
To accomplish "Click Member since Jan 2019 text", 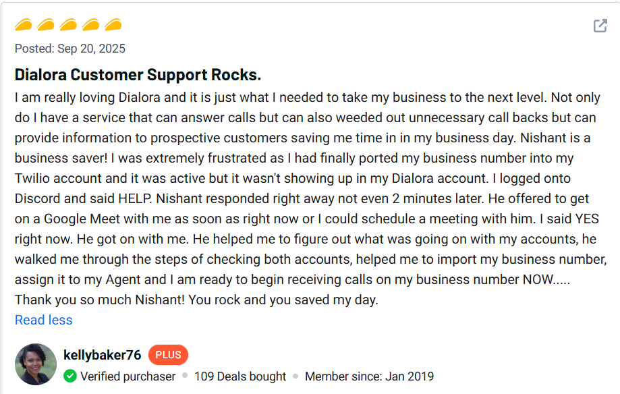I will [369, 376].
